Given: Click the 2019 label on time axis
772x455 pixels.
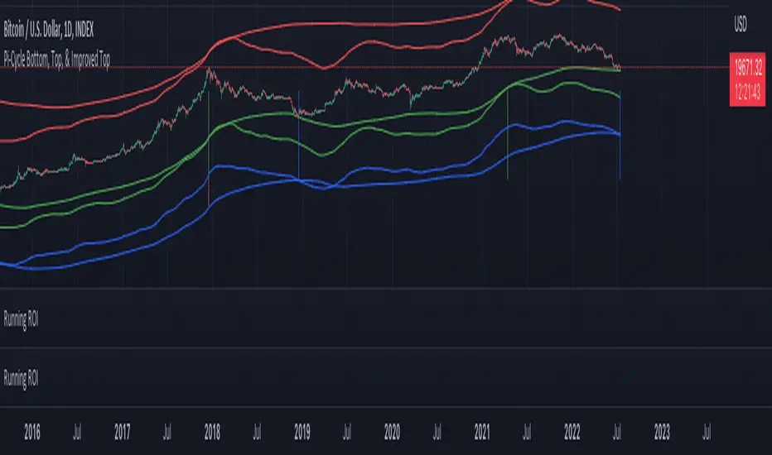Looking at the screenshot, I should 302,430.
